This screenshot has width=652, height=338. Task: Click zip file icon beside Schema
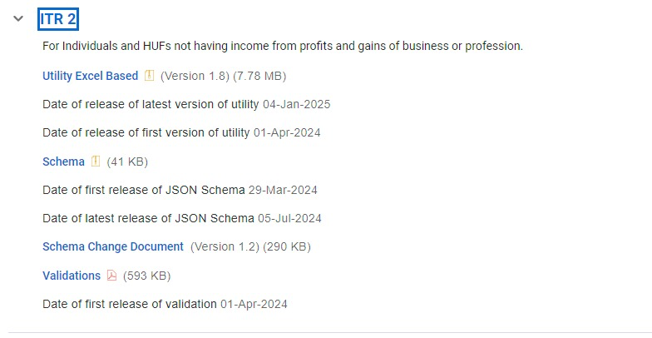96,162
